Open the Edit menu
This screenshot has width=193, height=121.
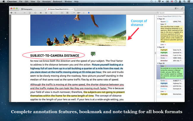tap(26, 1)
